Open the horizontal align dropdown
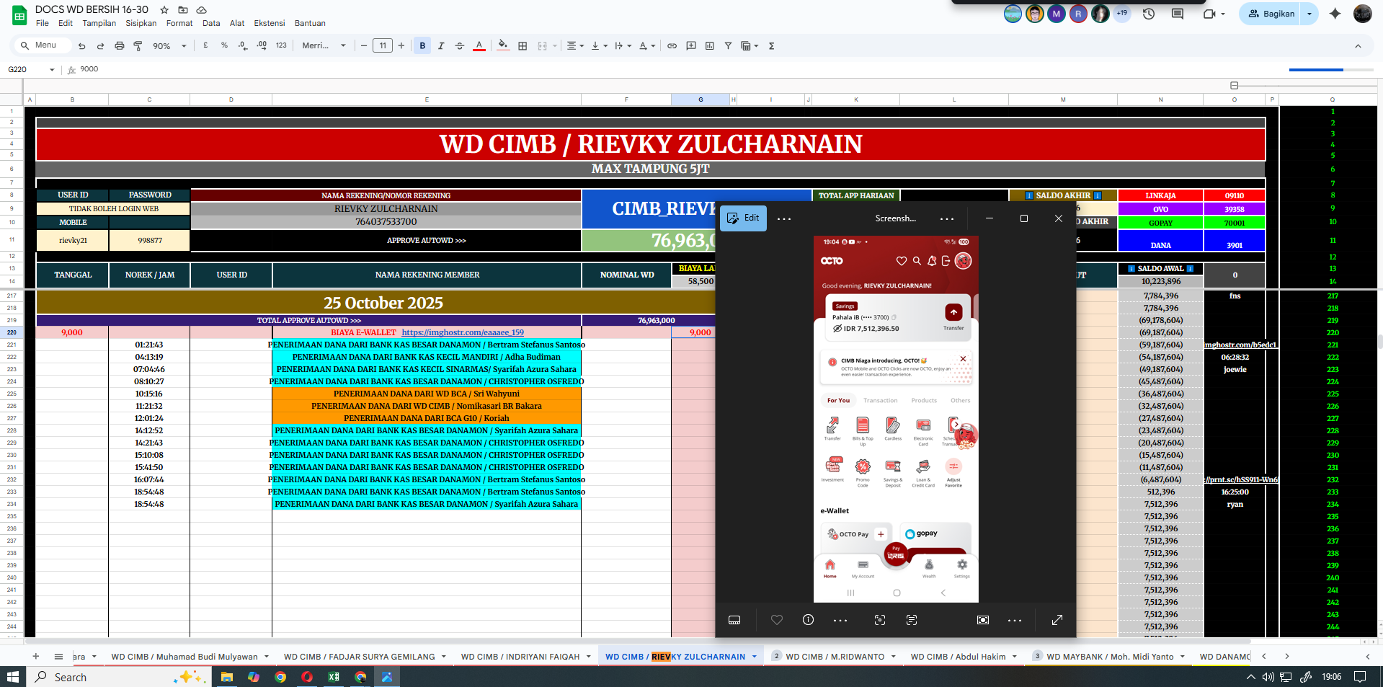The width and height of the screenshot is (1383, 687). point(575,46)
